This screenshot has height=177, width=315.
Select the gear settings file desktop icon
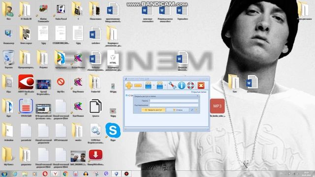tap(95, 130)
